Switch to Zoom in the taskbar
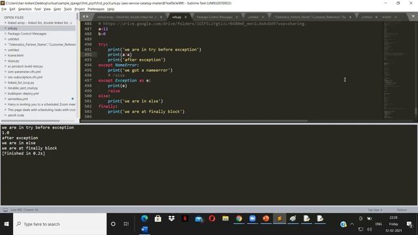 (253, 219)
